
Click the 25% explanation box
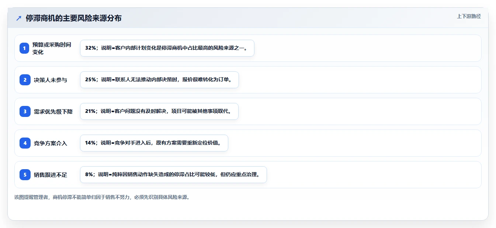pyautogui.click(x=159, y=80)
